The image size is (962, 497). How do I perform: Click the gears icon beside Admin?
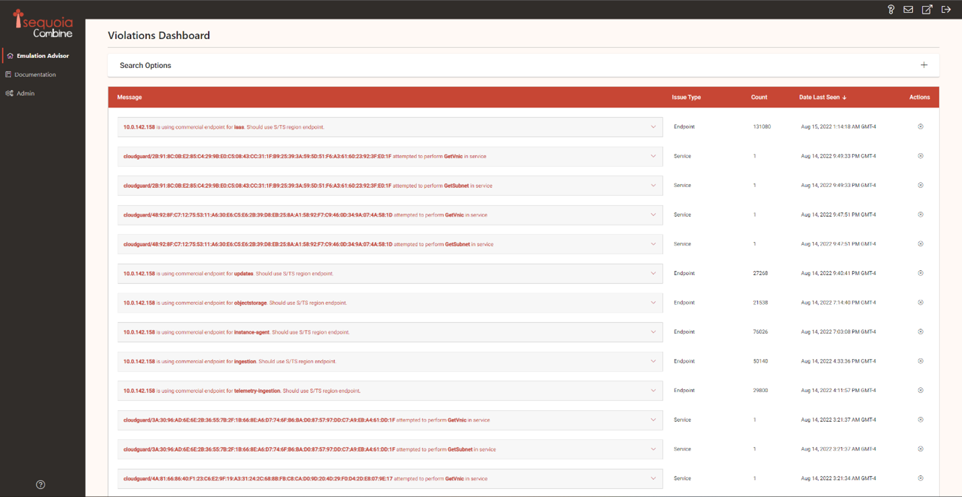tap(9, 93)
